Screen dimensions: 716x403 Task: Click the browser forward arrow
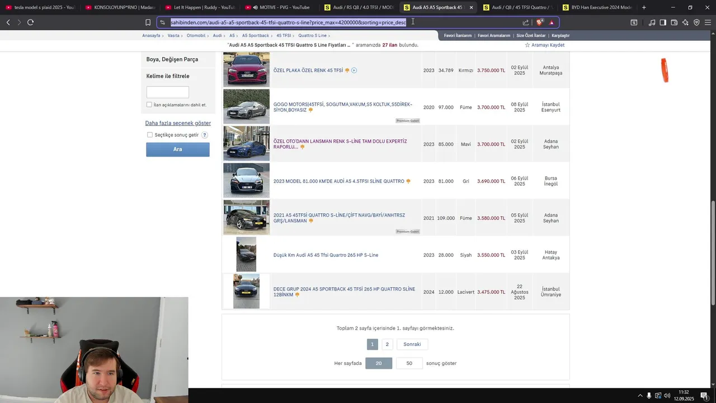19,22
